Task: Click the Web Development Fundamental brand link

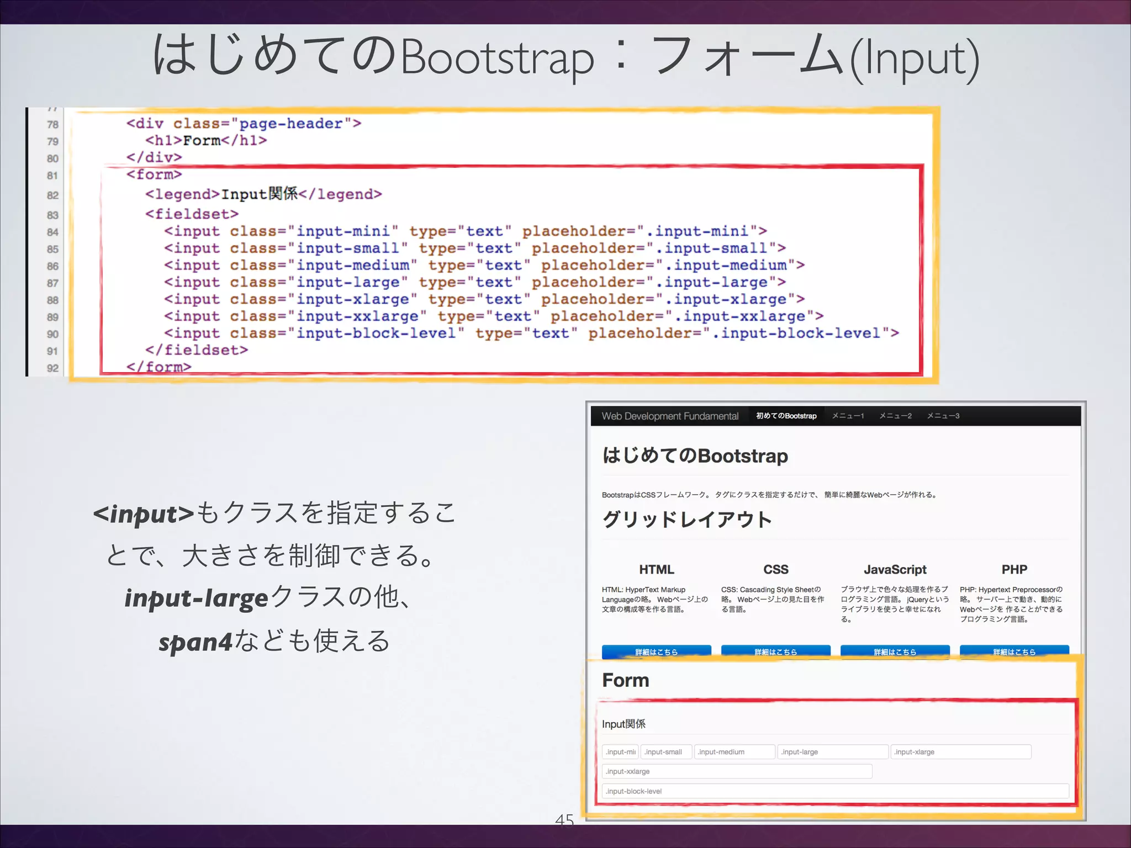Action: (670, 416)
